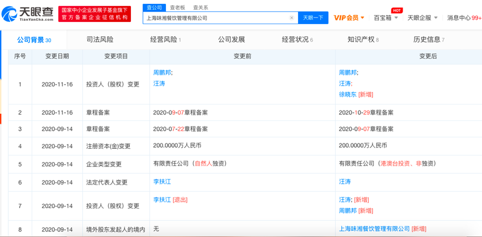Go to the 知识产权 tab
Image resolution: width=482 pixels, height=237 pixels.
pyautogui.click(x=363, y=39)
